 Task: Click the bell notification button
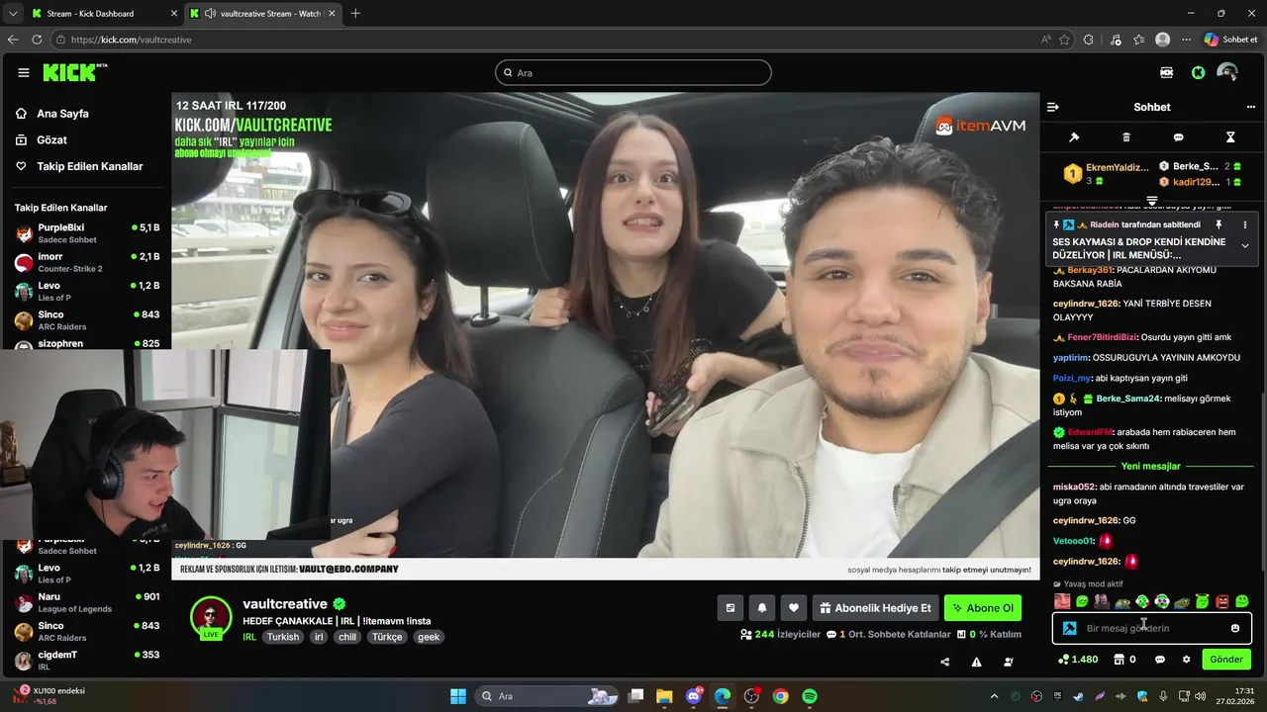762,608
